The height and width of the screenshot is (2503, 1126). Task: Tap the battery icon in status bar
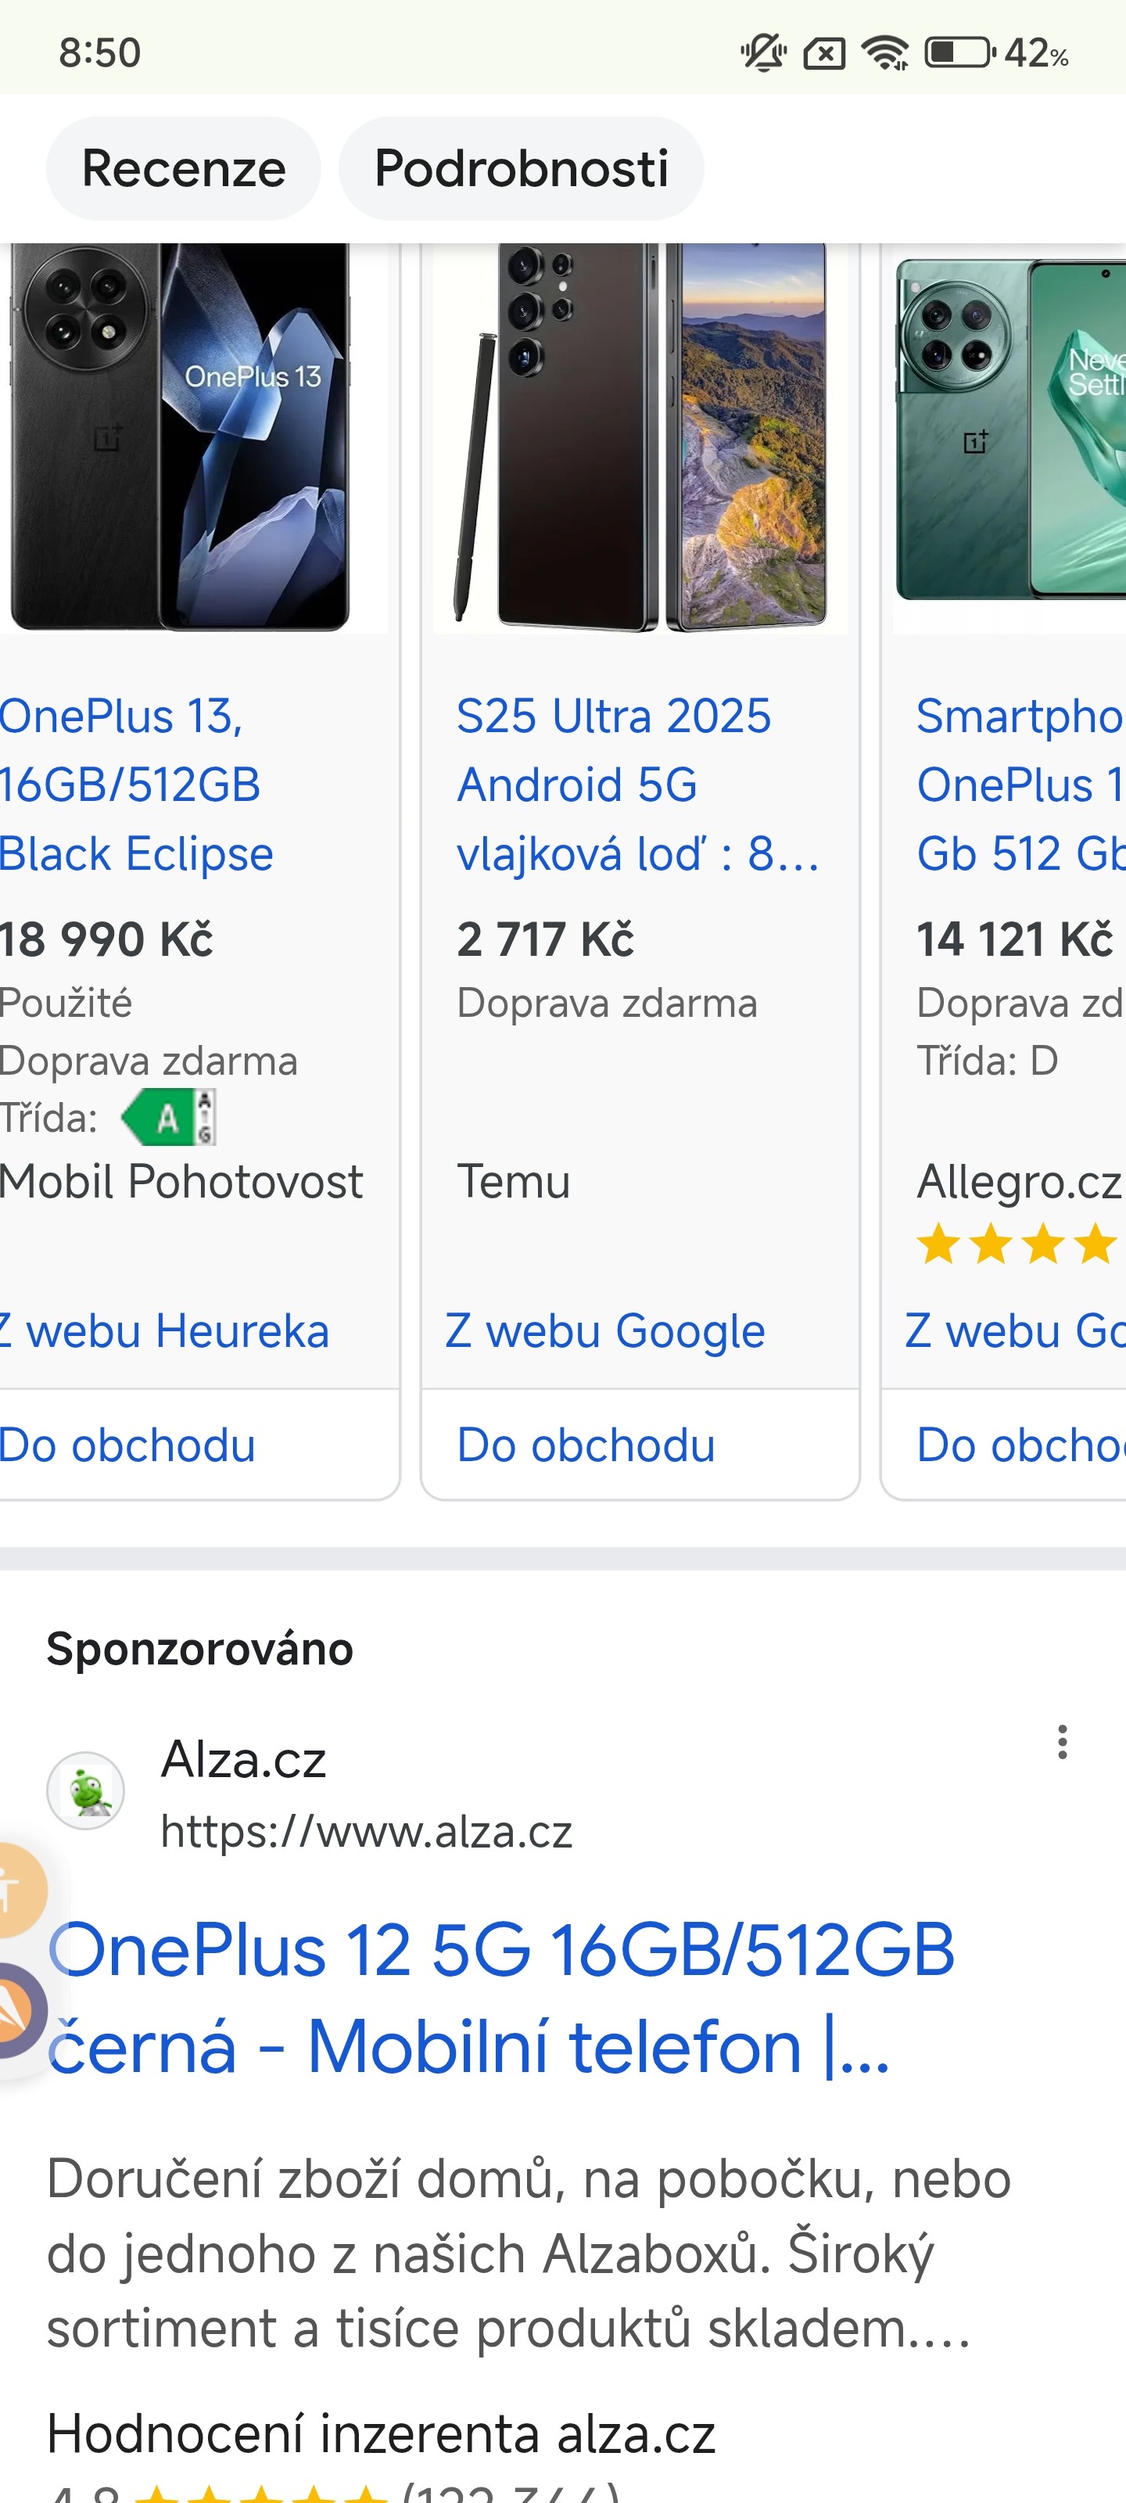click(x=959, y=52)
